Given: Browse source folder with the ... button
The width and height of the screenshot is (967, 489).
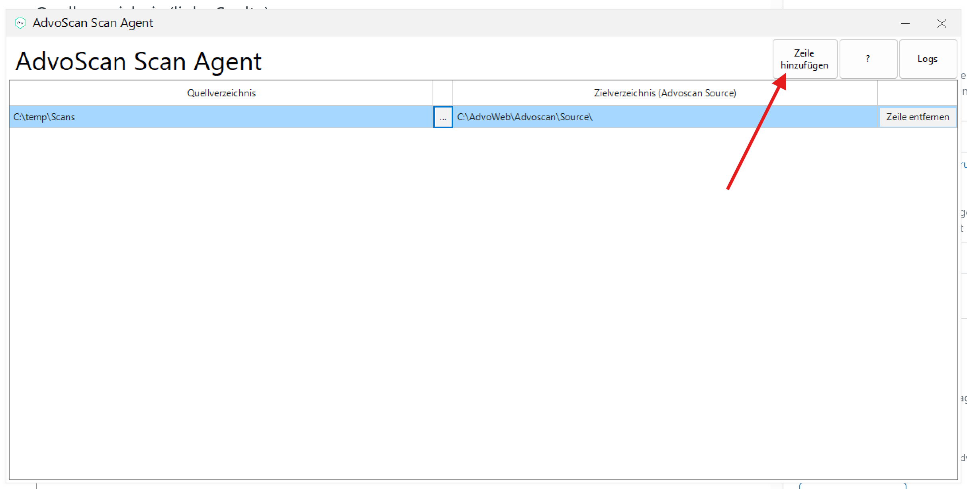Looking at the screenshot, I should pyautogui.click(x=443, y=117).
